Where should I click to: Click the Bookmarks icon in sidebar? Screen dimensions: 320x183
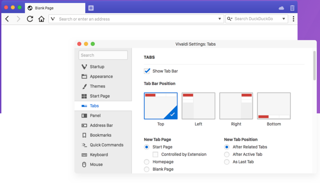click(x=84, y=135)
